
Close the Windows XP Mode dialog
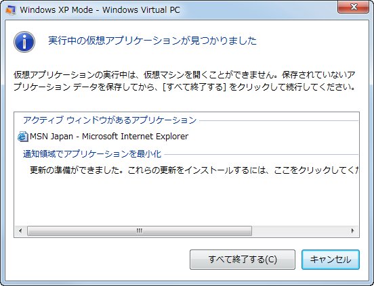[x=354, y=7]
